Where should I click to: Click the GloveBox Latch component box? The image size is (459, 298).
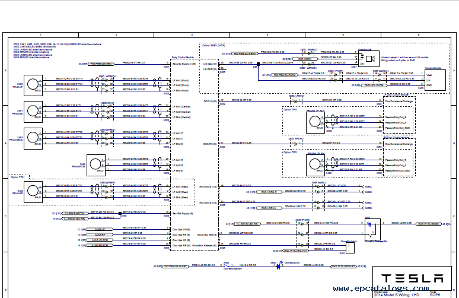point(350,248)
